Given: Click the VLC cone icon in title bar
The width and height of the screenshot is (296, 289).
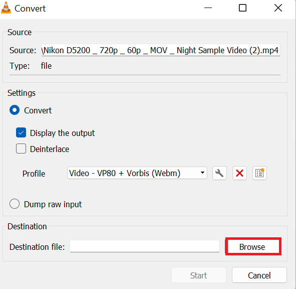Looking at the screenshot, I should pyautogui.click(x=6, y=8).
